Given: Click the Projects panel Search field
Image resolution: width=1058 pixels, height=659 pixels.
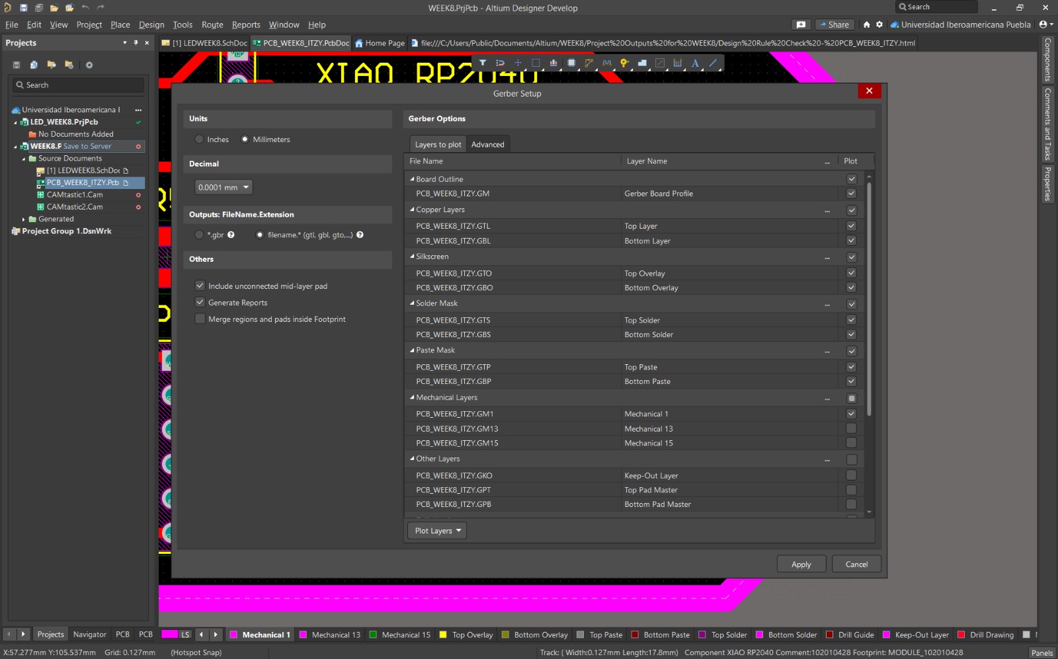Looking at the screenshot, I should click(78, 85).
